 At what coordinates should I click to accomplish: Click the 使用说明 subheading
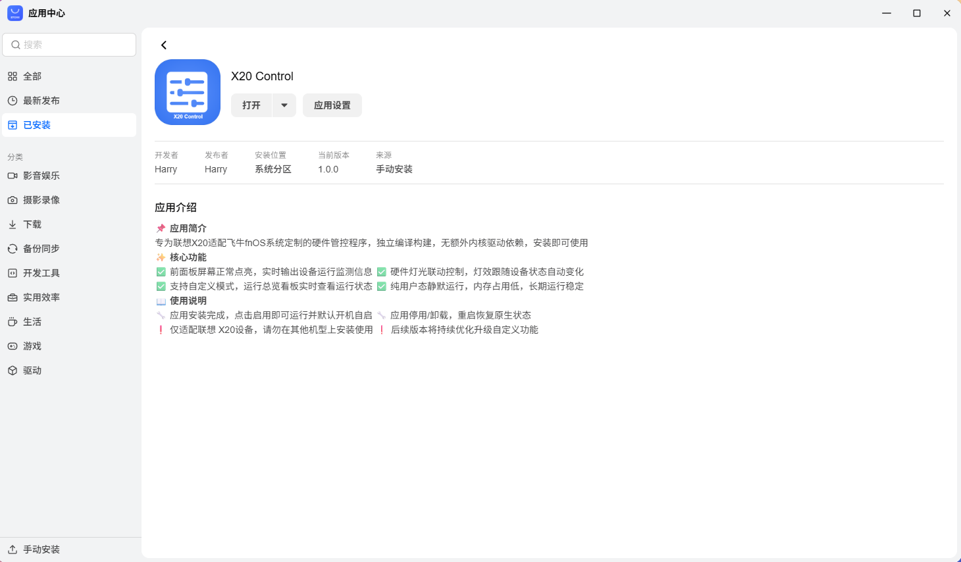(188, 301)
